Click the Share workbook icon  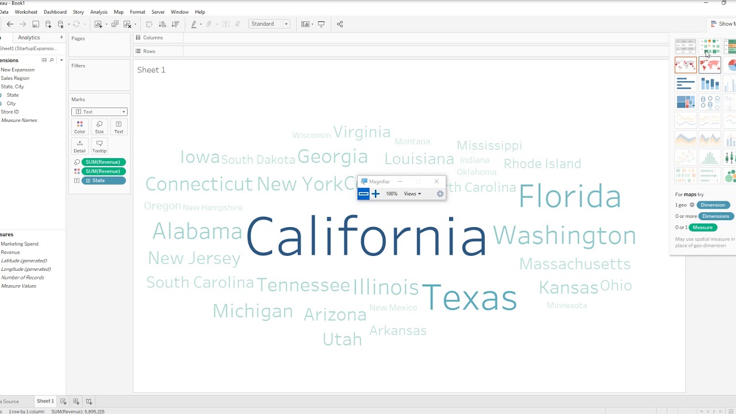[340, 24]
